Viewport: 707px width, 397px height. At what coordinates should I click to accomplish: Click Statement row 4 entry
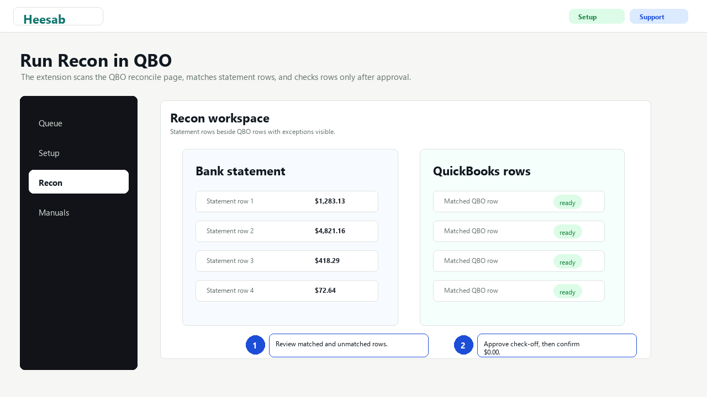[287, 291]
